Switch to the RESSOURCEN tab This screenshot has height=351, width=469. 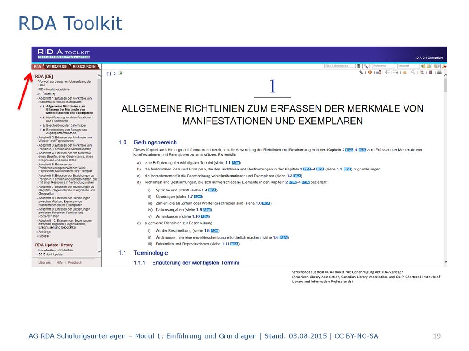click(x=84, y=67)
